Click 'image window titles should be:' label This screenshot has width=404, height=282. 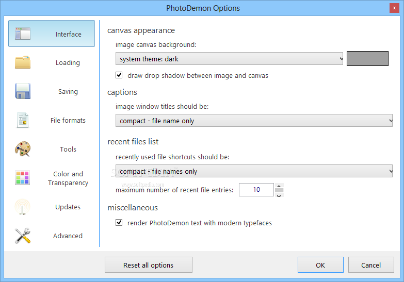162,106
